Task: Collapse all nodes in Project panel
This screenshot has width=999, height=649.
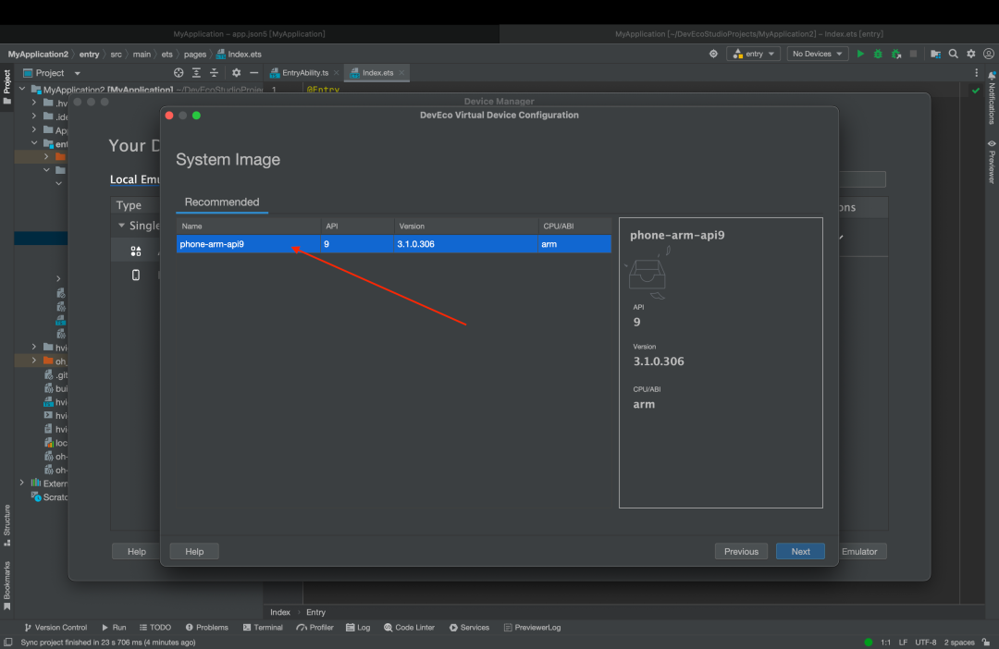Action: coord(214,73)
